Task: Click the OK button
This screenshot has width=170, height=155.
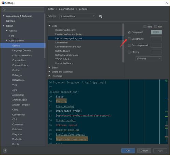Action: pos(128,151)
